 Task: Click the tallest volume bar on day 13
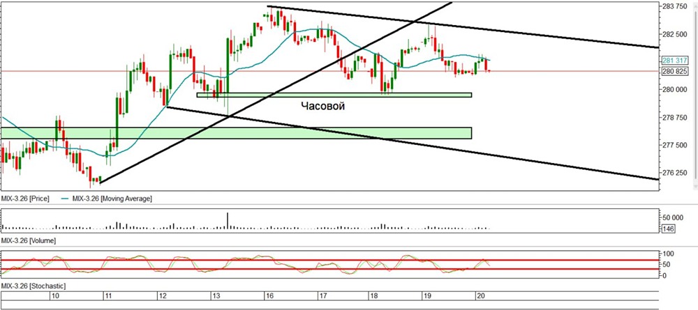228,221
